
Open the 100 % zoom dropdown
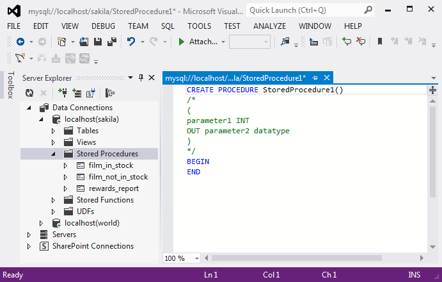tap(197, 258)
